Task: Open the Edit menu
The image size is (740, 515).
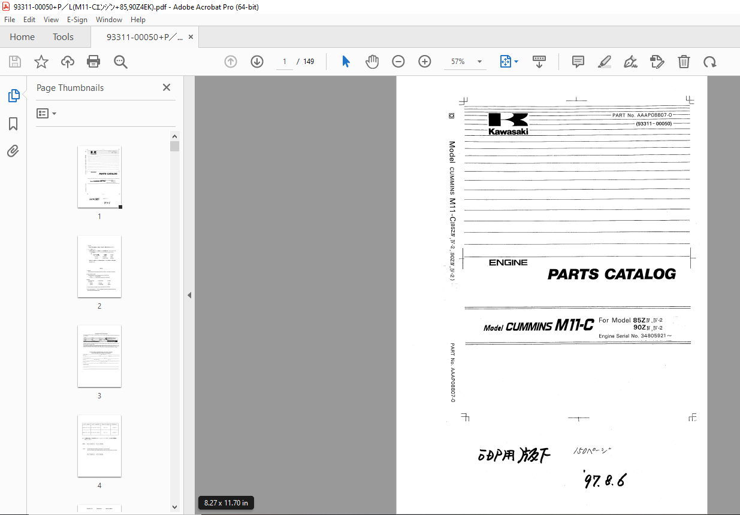Action: tap(29, 20)
